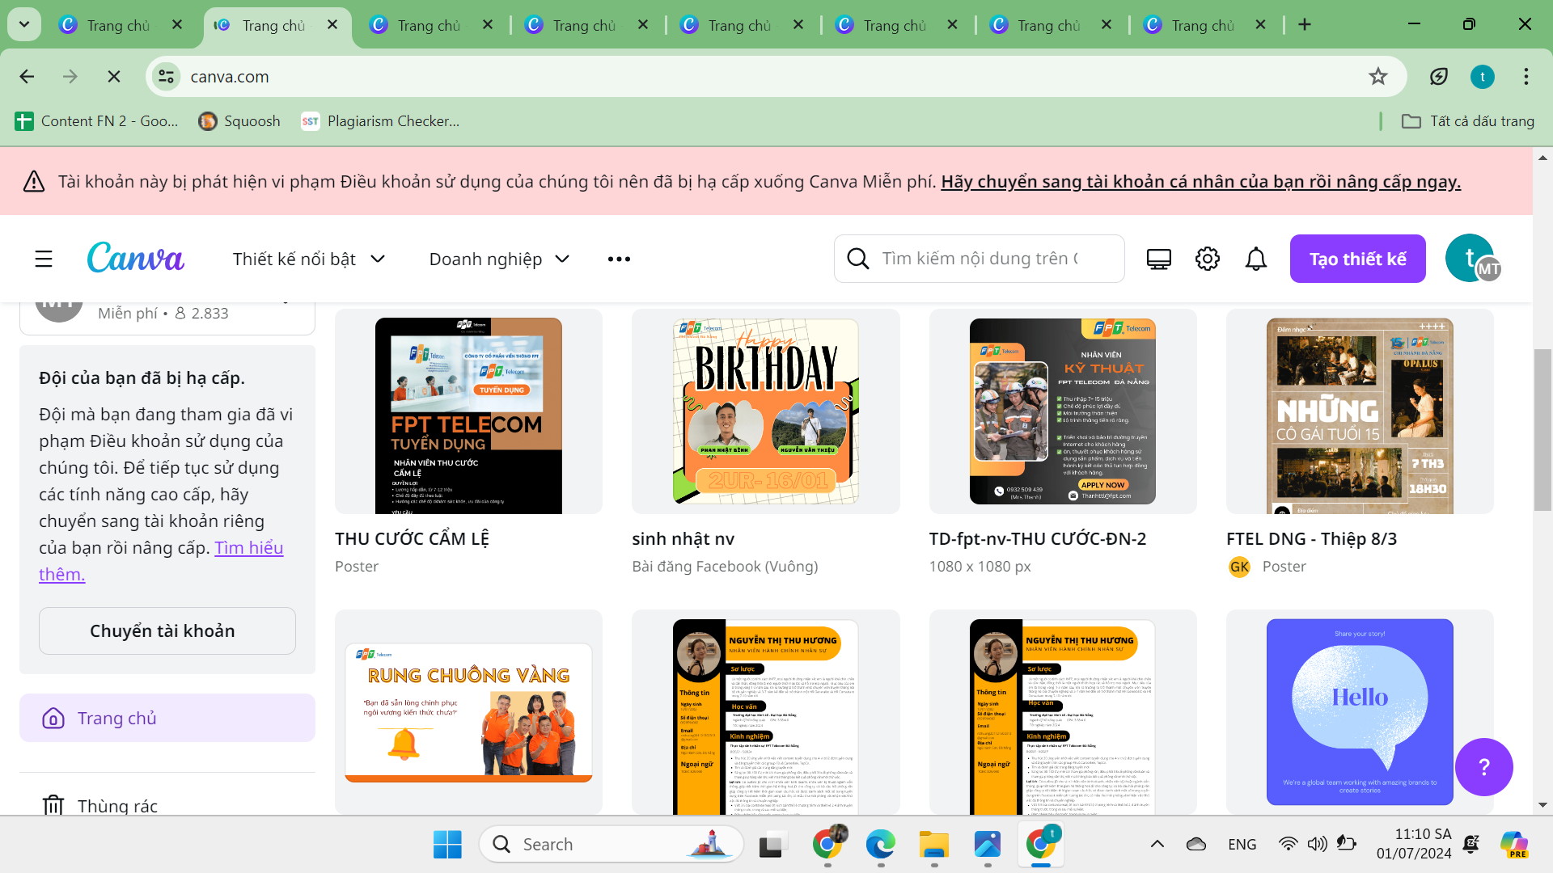
Task: Click the GK owner badge on Thiệp 8/3
Action: (1239, 567)
